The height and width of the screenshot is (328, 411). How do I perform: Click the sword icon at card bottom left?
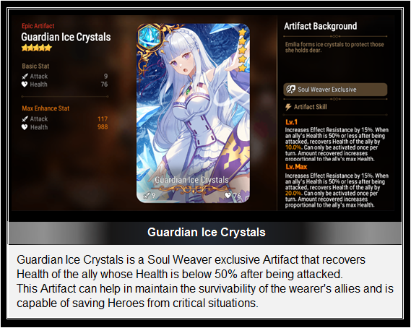click(x=147, y=195)
